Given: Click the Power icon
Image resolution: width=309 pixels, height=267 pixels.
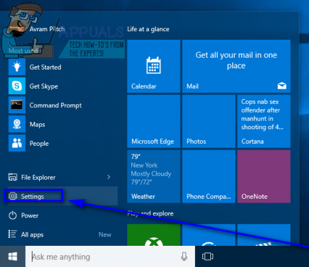Looking at the screenshot, I should [13, 215].
